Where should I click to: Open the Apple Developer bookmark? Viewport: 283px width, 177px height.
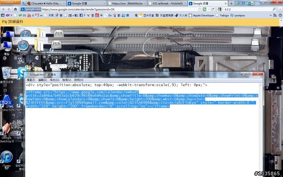(202, 15)
